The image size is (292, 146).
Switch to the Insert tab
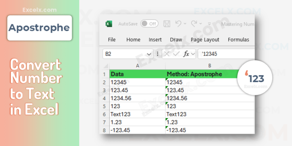tap(155, 40)
